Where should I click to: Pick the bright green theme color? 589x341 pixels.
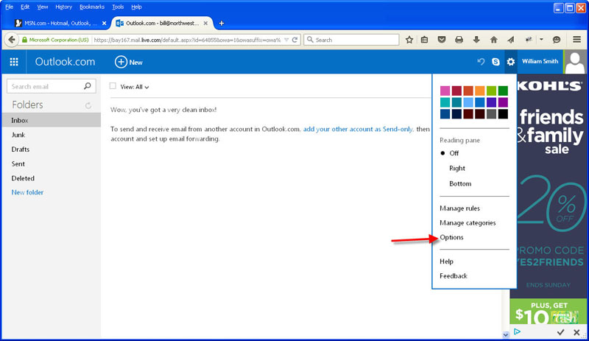(491, 91)
